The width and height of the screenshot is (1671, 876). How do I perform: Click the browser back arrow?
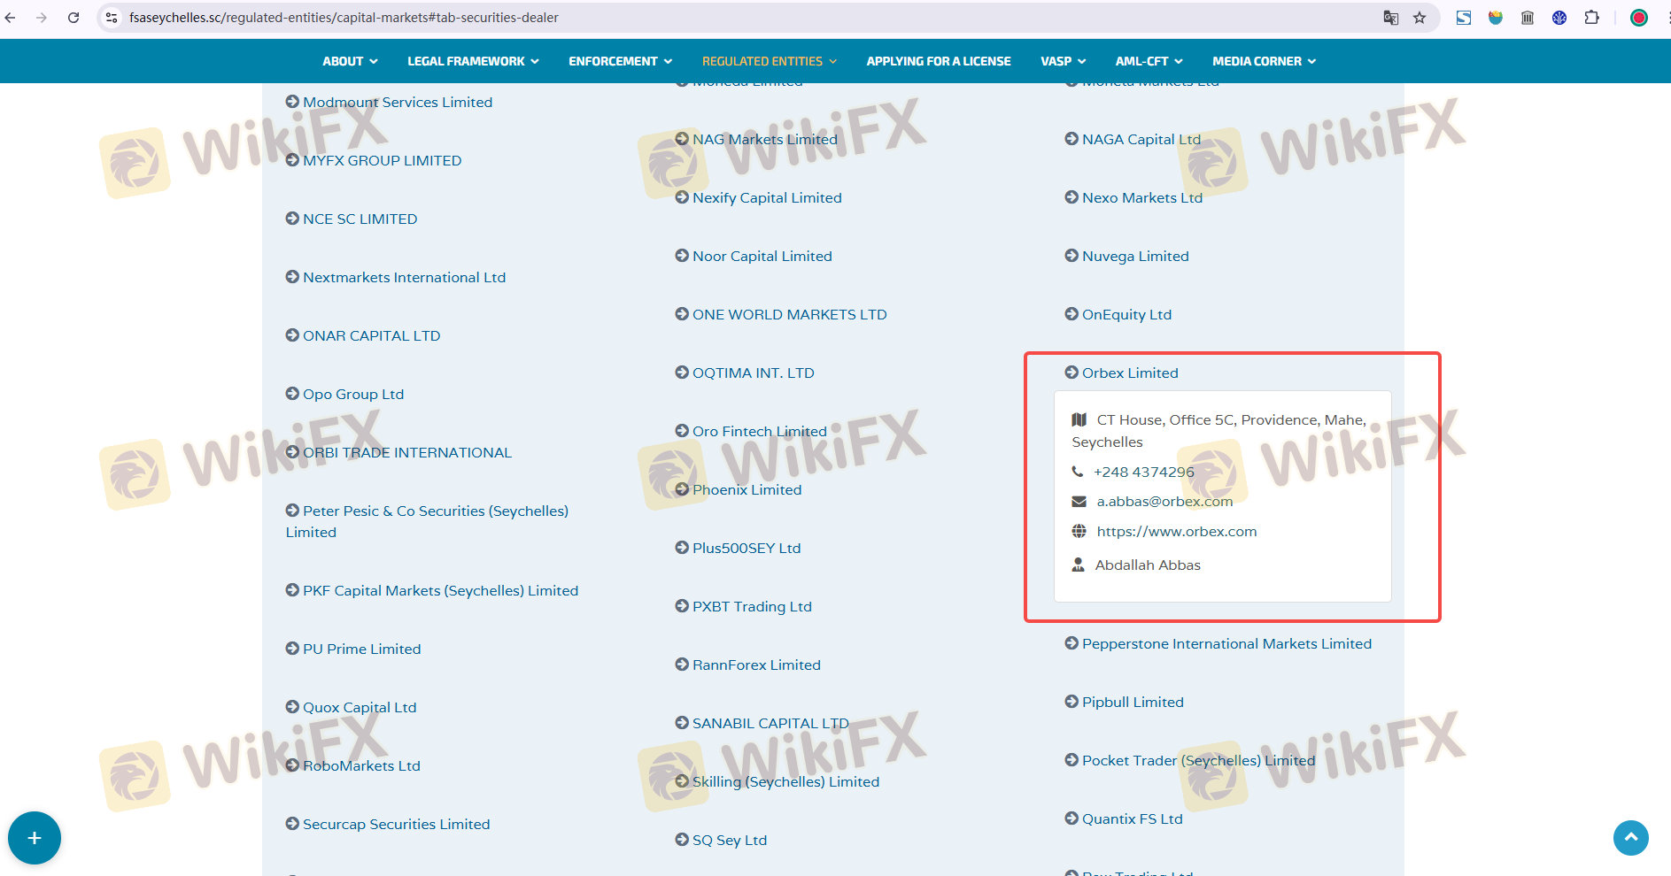tap(12, 18)
